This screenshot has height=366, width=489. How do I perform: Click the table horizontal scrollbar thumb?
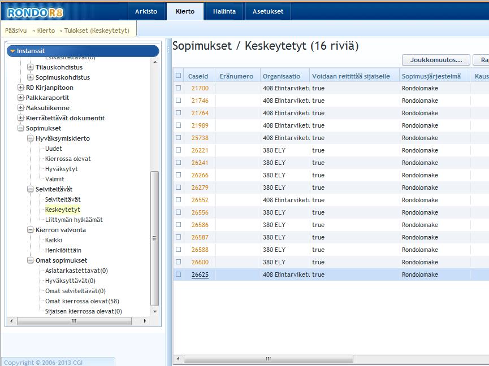coord(268,359)
